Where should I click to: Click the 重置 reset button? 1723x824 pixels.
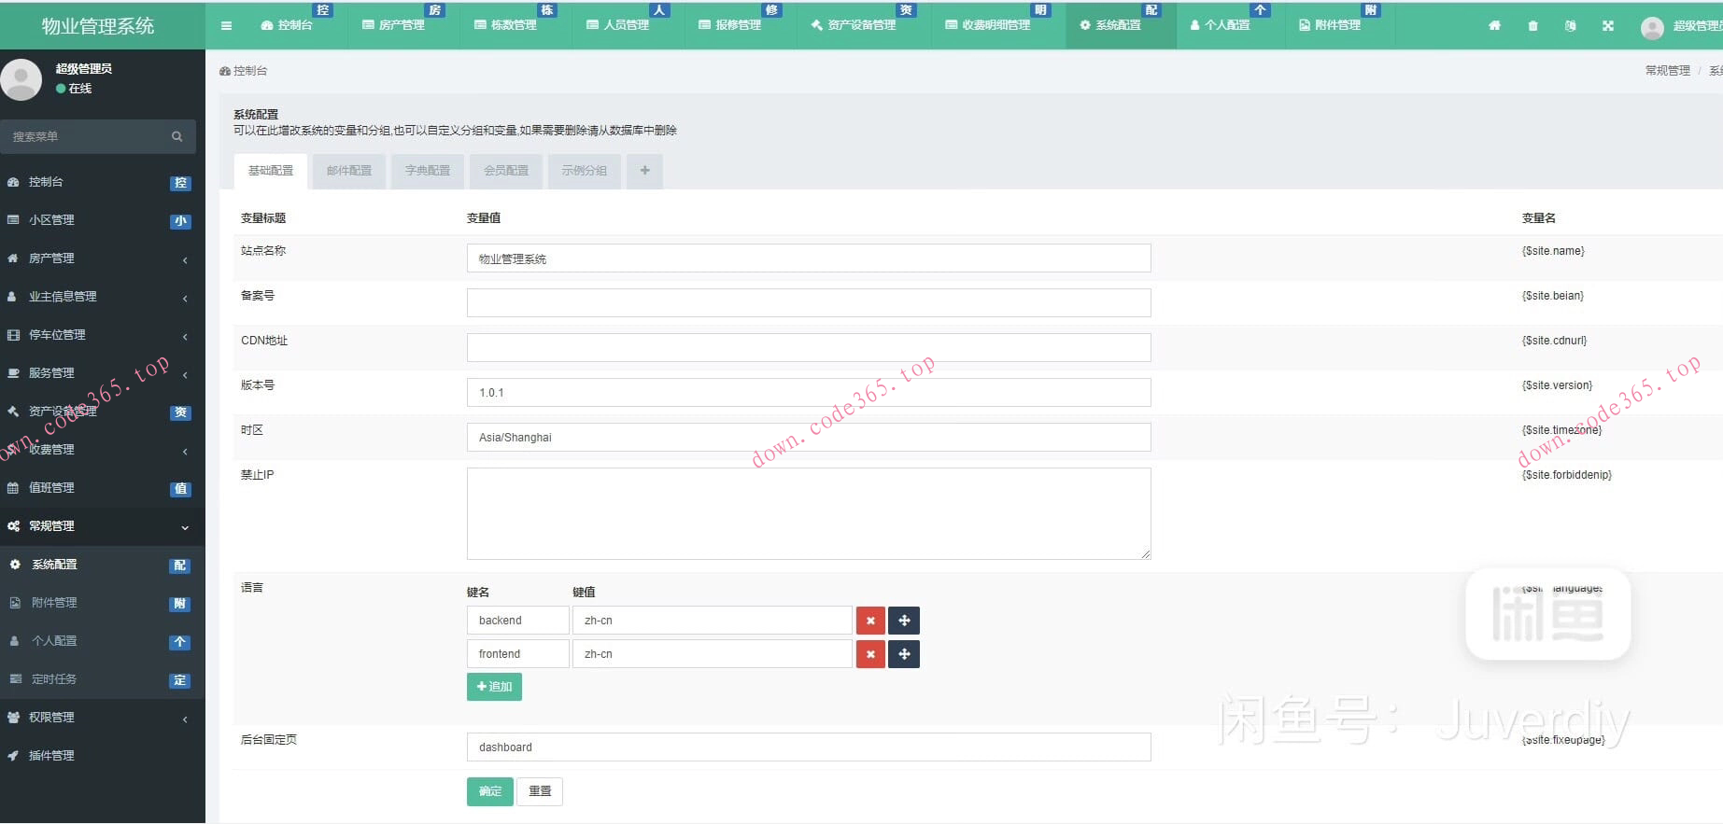pyautogui.click(x=540, y=791)
